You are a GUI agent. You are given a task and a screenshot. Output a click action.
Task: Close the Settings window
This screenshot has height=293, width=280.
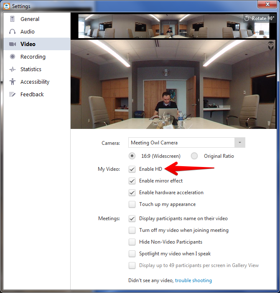click(267, 4)
